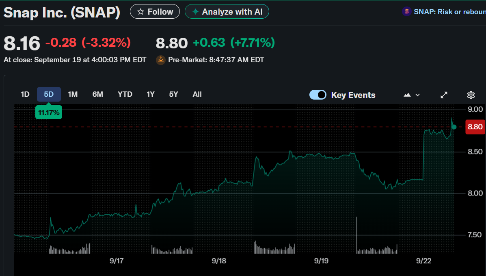Viewport: 486px width, 276px height.
Task: Switch to 1M range
Action: pos(73,94)
